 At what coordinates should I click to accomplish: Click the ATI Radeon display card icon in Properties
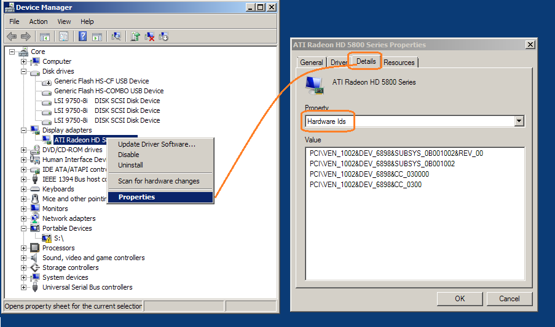pos(315,85)
